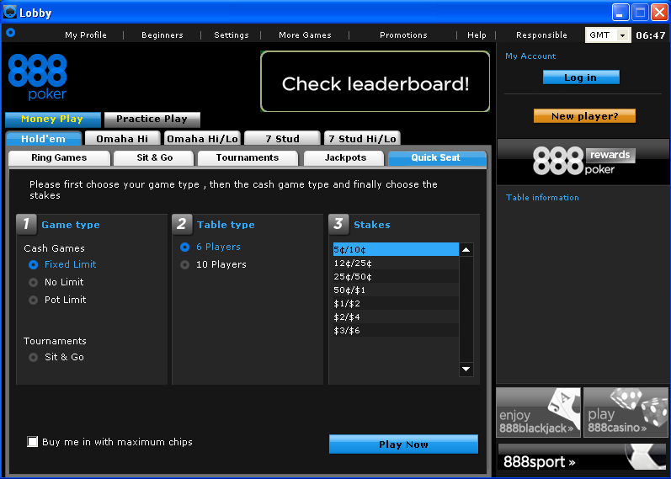Click the Table information heading

[x=542, y=198]
